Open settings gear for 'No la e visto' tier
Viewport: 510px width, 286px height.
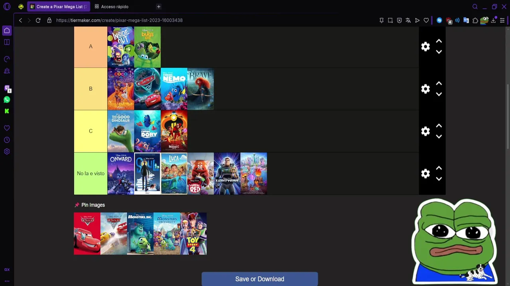click(x=426, y=174)
